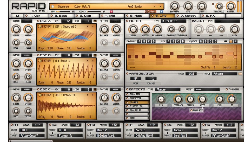Select LFO B modulation button
252x142 pixels.
173,42
